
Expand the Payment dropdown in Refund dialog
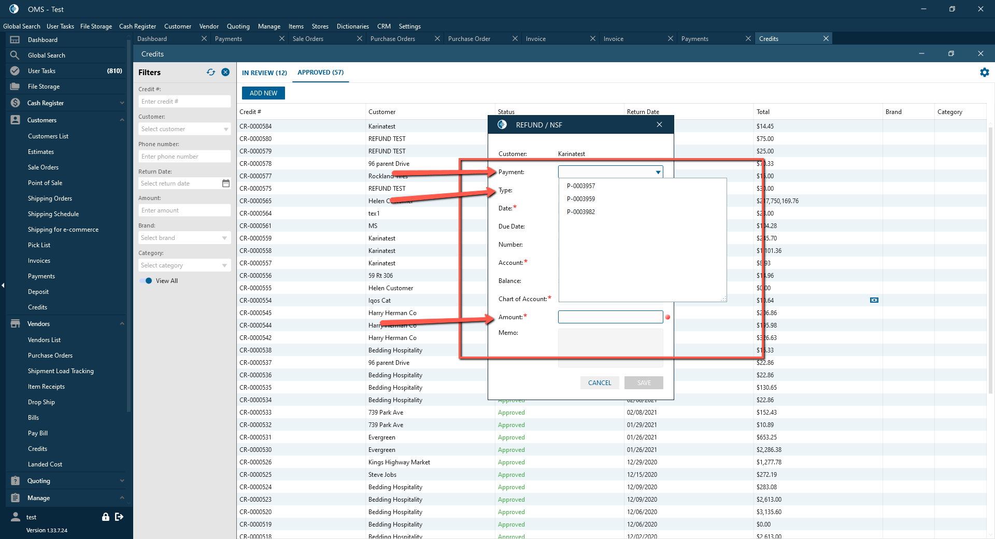coord(658,172)
